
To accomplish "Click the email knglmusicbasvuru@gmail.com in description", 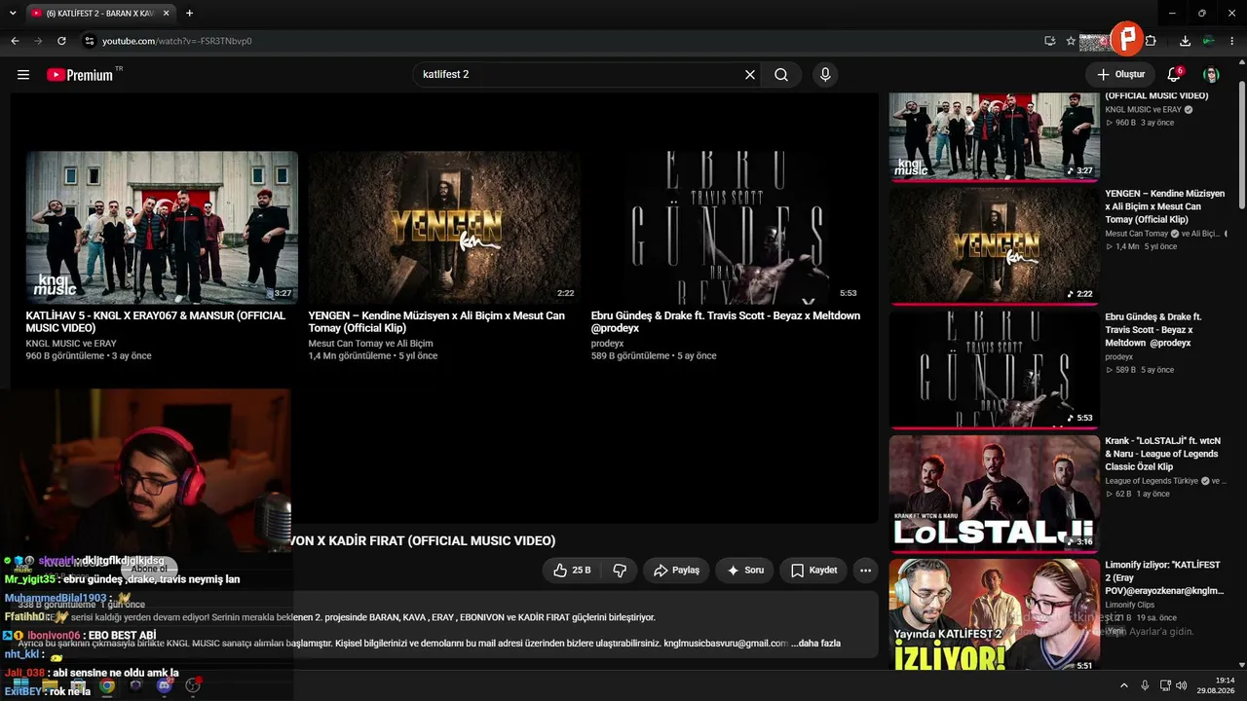I will (x=726, y=644).
